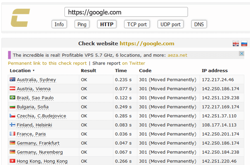Click the 0.077 s time for Vienna
250x165 pixels.
click(x=123, y=88)
